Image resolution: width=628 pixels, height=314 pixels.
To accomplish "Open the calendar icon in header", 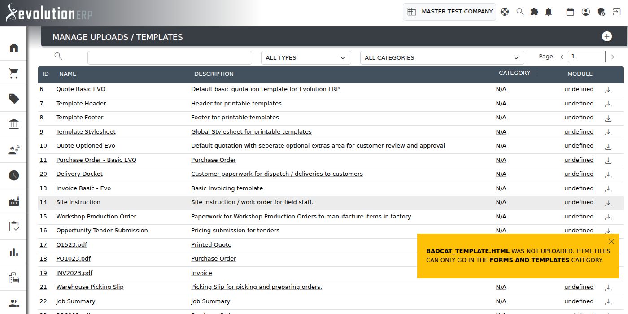I will pos(570,12).
